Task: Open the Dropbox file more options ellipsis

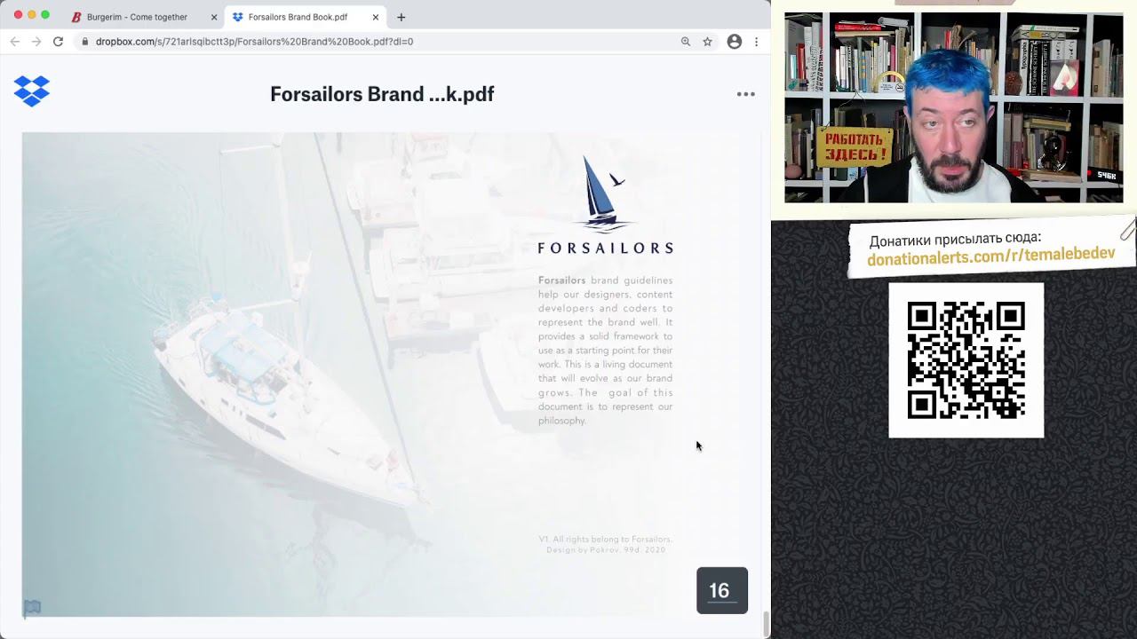Action: pyautogui.click(x=745, y=94)
